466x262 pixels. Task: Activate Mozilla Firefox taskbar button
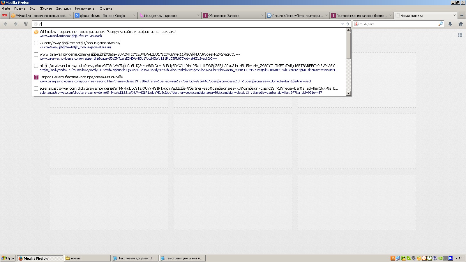coord(40,258)
